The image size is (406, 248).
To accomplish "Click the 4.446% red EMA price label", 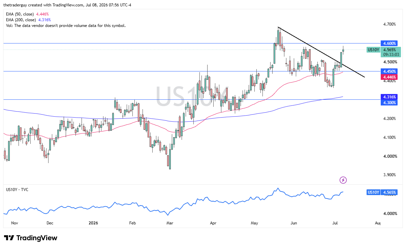I will [x=389, y=77].
